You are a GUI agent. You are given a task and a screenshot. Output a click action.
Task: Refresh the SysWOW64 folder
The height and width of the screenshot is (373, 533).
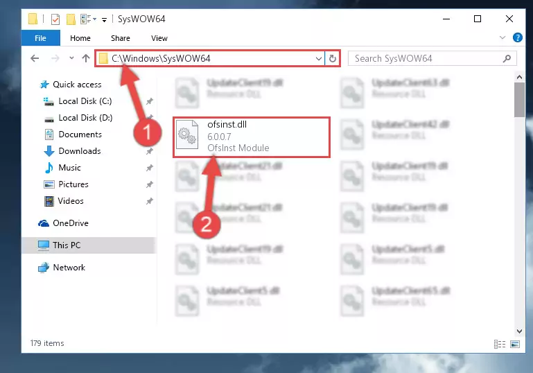pyautogui.click(x=333, y=59)
